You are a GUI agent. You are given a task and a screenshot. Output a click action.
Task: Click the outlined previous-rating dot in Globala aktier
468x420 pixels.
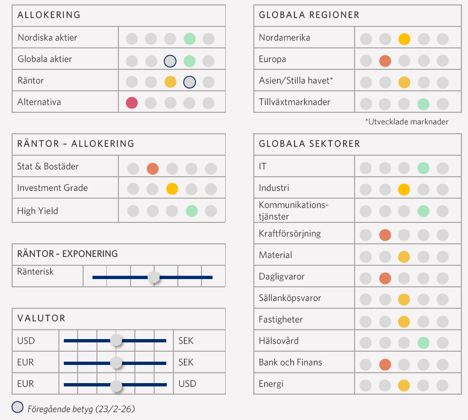170,61
